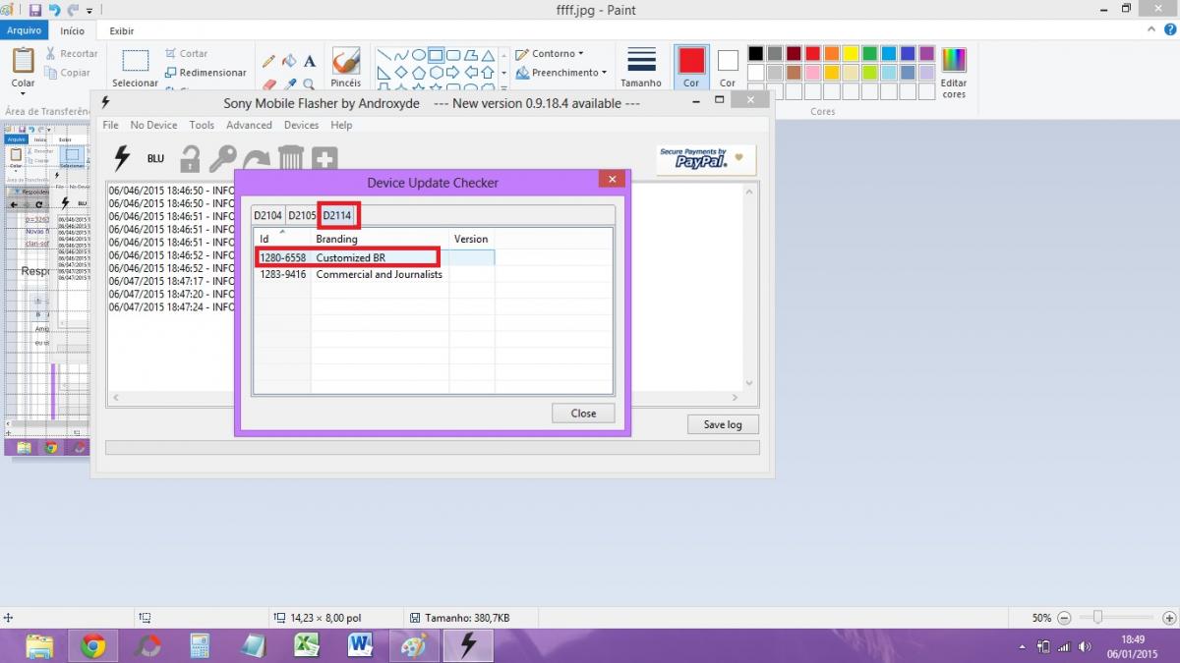Select the white Cor 2 background color box
Screen dimensions: 1180x663
pyautogui.click(x=728, y=67)
